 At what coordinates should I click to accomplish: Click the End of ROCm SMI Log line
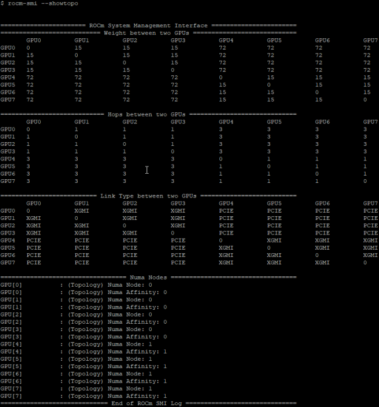point(148,403)
